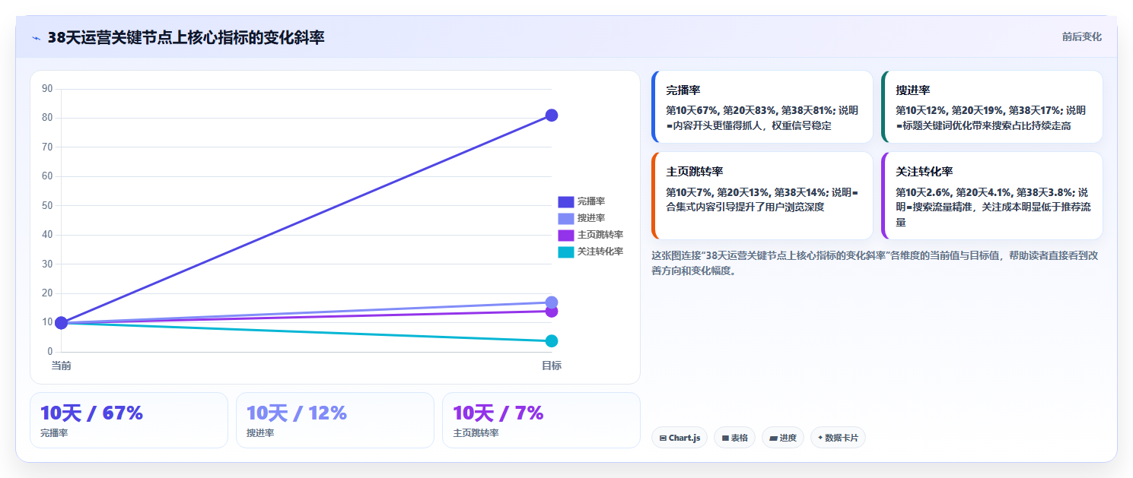Select the 主页跳转率 target data point at 14
Image resolution: width=1133 pixels, height=478 pixels.
[552, 312]
